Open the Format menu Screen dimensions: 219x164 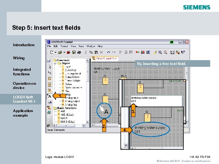(x=64, y=46)
